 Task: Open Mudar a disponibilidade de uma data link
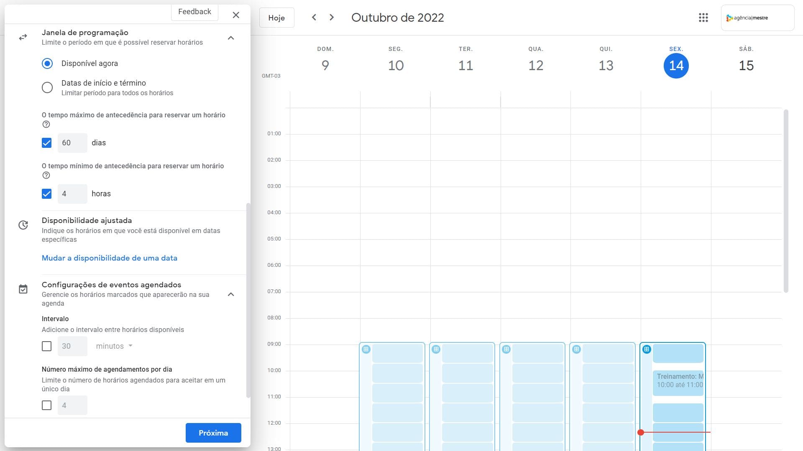(110, 258)
